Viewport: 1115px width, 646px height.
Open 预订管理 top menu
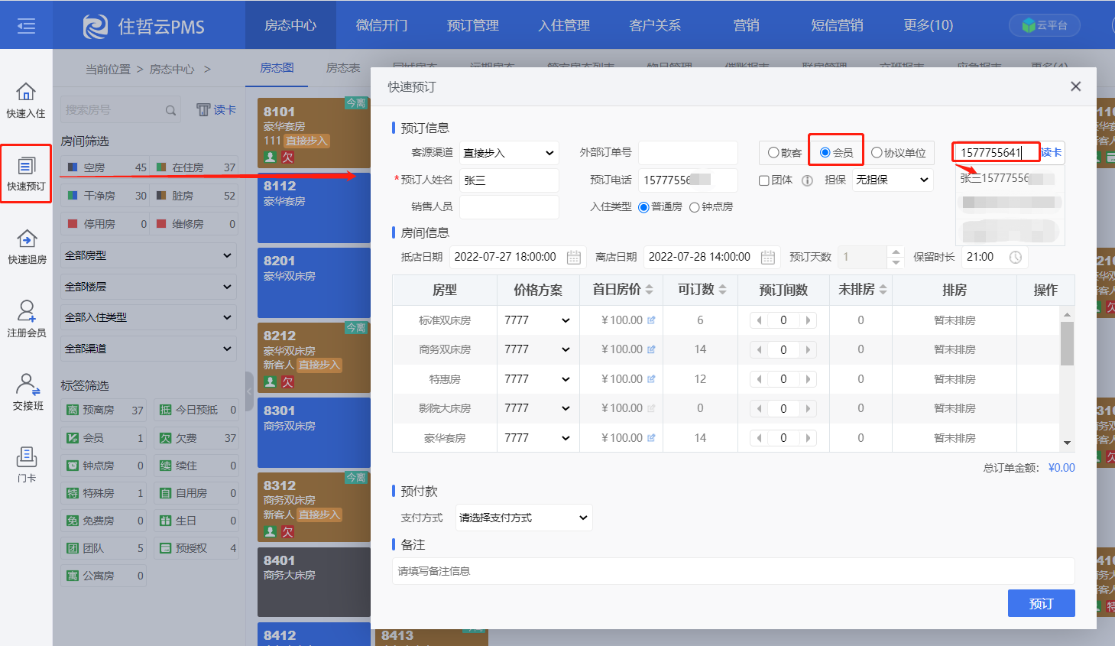tap(472, 25)
